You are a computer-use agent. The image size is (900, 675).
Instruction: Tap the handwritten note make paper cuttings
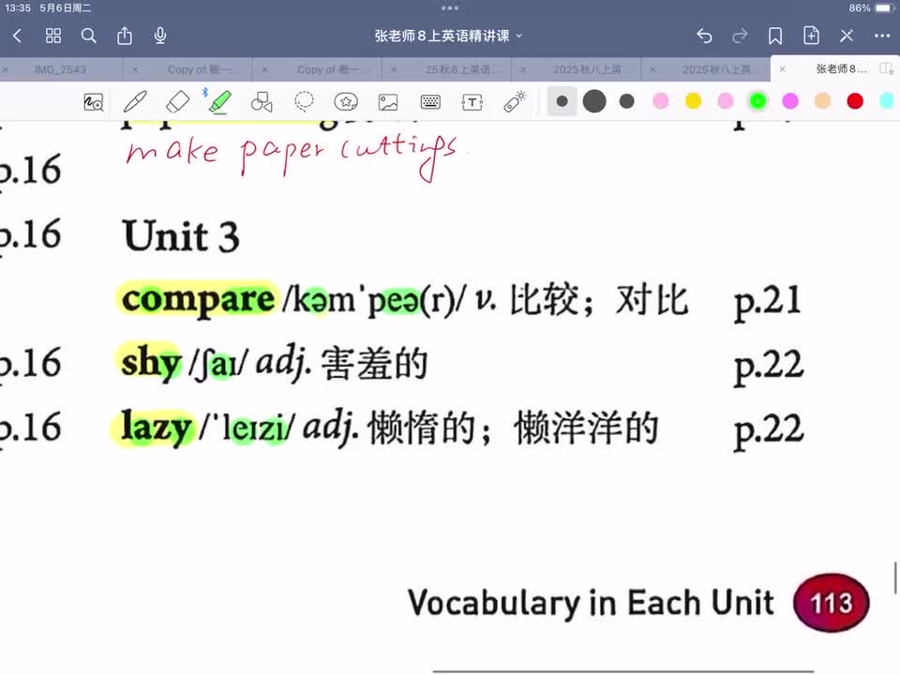coord(292,157)
